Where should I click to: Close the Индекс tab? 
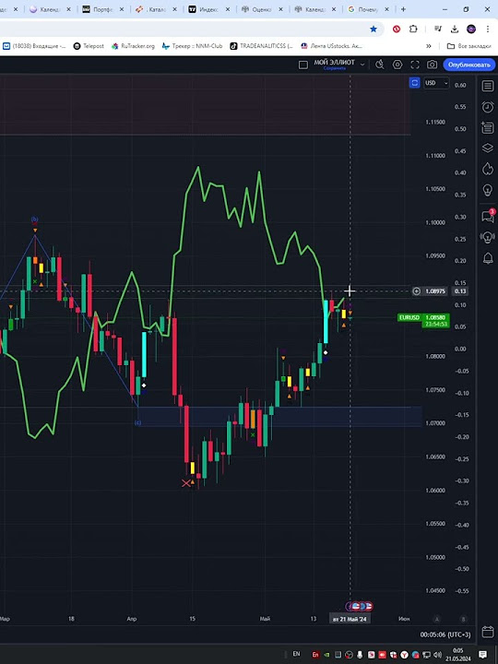228,9
